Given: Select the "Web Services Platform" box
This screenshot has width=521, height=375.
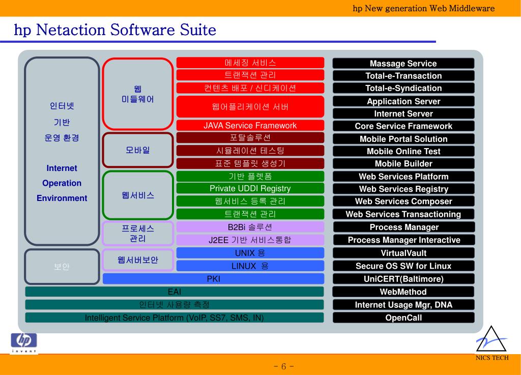Looking at the screenshot, I should click(403, 177).
